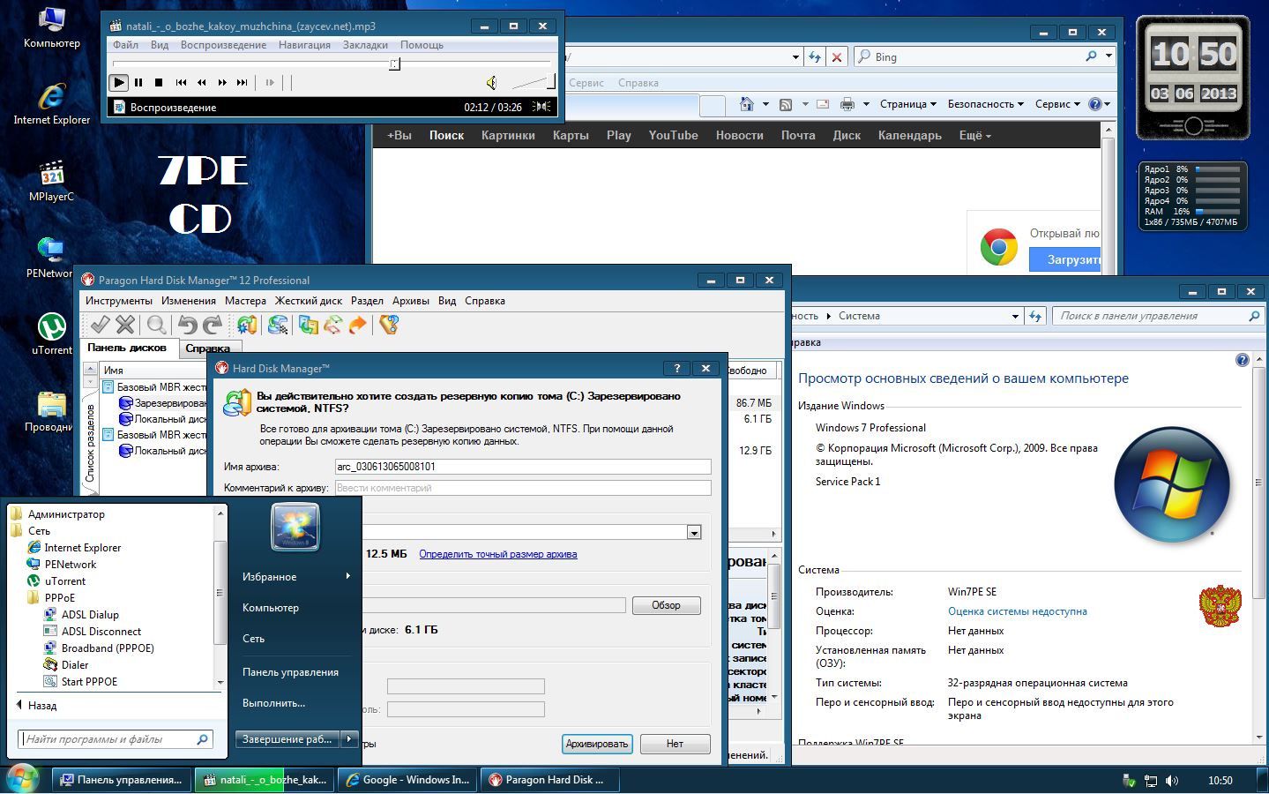Open the Мастера menu in Paragon

(245, 301)
